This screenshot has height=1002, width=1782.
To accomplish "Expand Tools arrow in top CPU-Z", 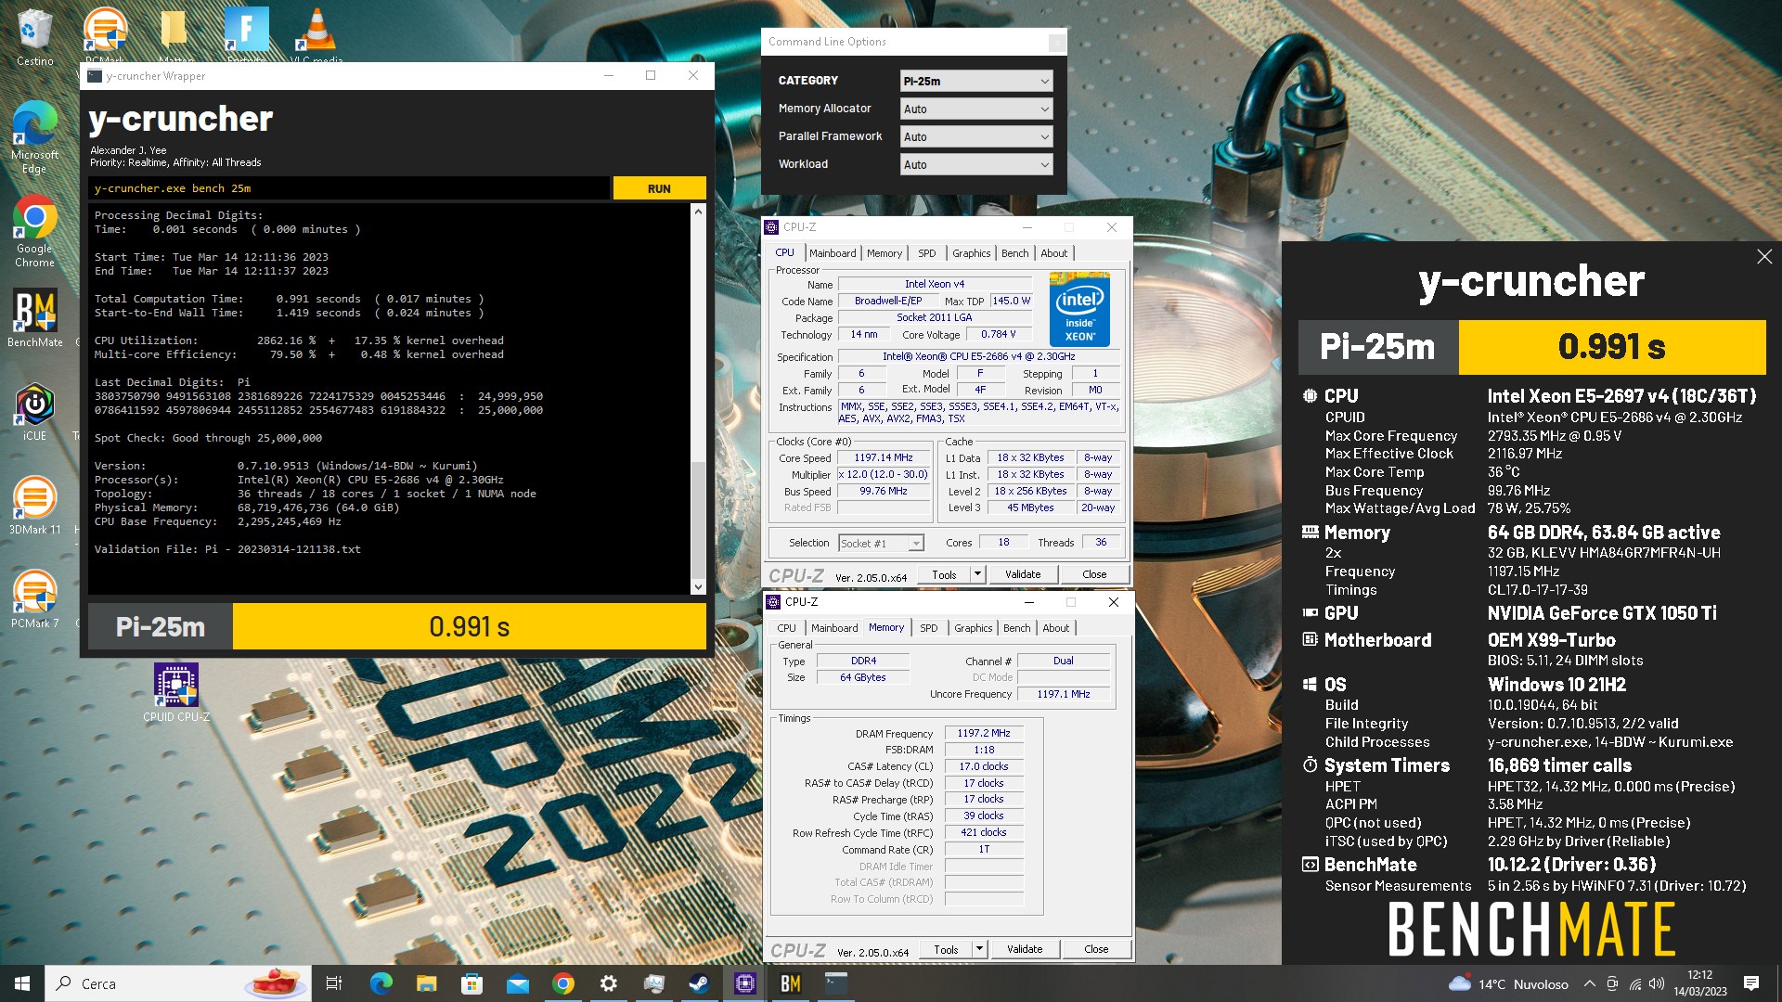I will coord(977,574).
